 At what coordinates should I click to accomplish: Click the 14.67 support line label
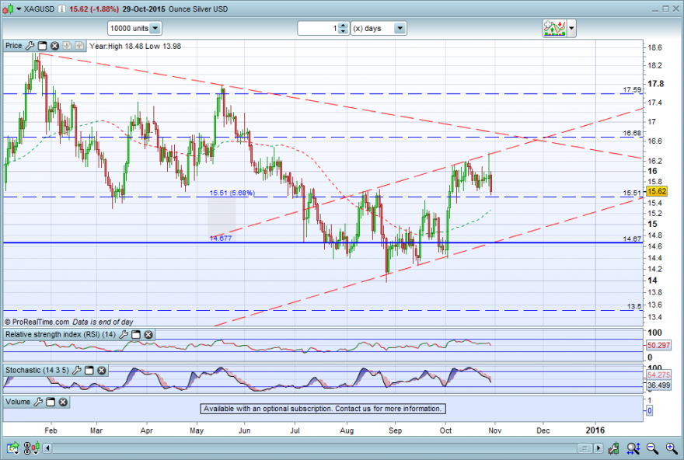tap(632, 239)
